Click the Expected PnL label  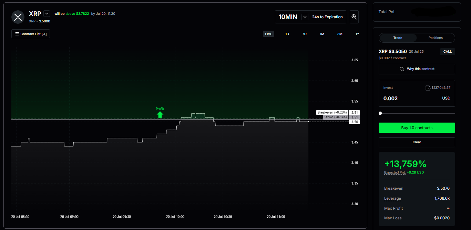pyautogui.click(x=395, y=172)
